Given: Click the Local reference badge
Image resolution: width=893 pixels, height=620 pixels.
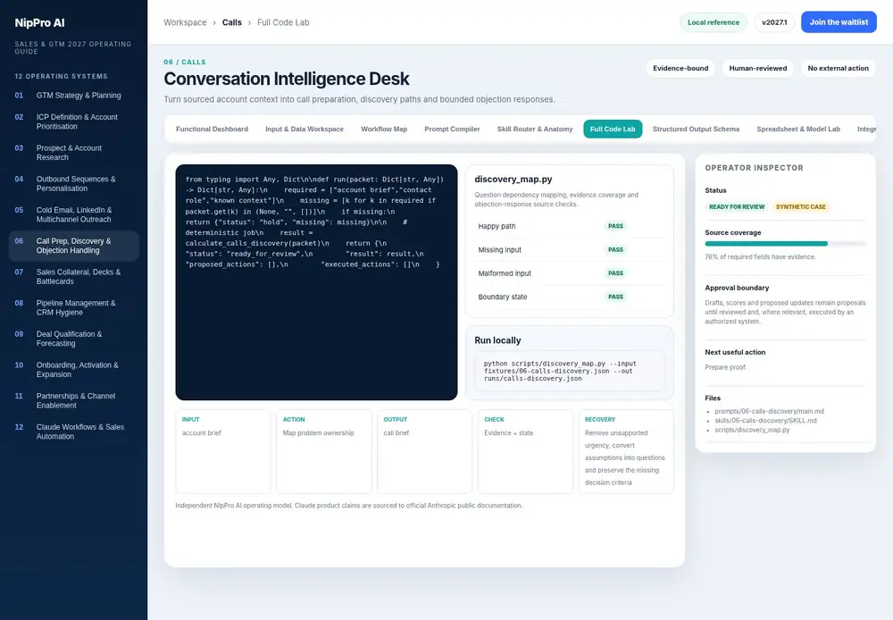Looking at the screenshot, I should (713, 22).
